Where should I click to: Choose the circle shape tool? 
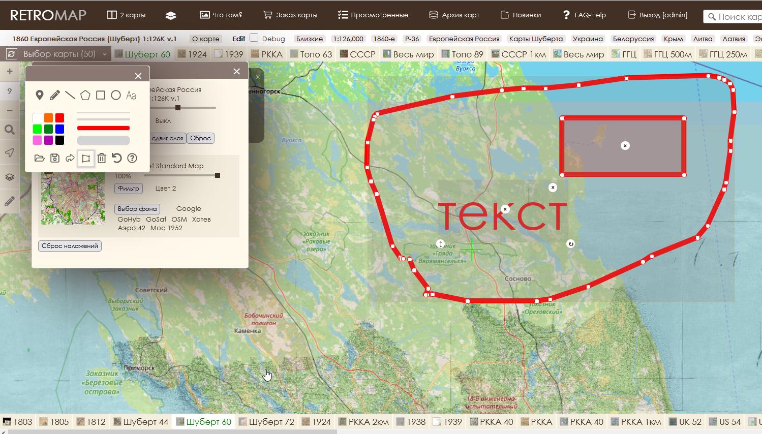click(116, 95)
